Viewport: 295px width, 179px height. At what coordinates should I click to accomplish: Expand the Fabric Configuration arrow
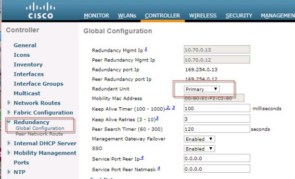[9, 112]
